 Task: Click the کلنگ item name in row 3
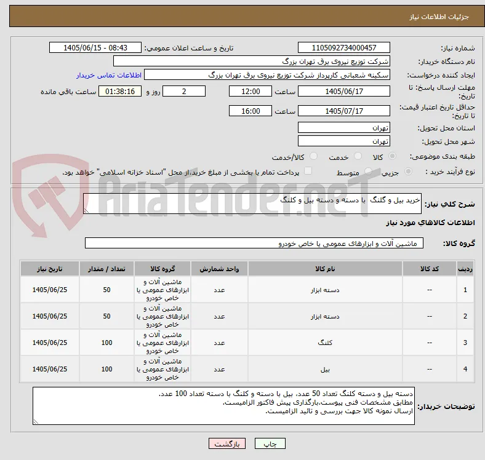[325, 343]
